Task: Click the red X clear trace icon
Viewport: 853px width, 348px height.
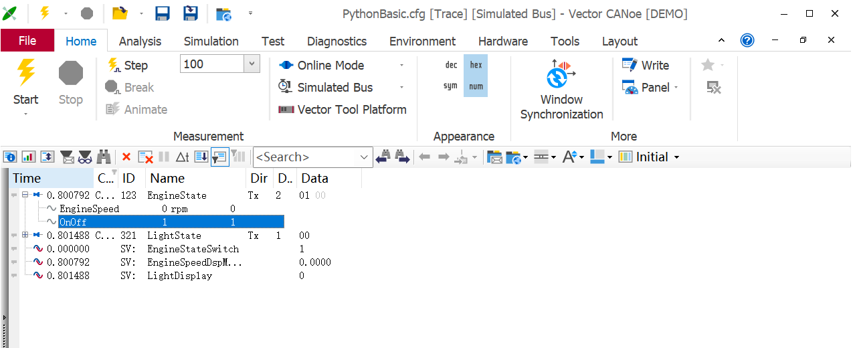Action: tap(126, 157)
